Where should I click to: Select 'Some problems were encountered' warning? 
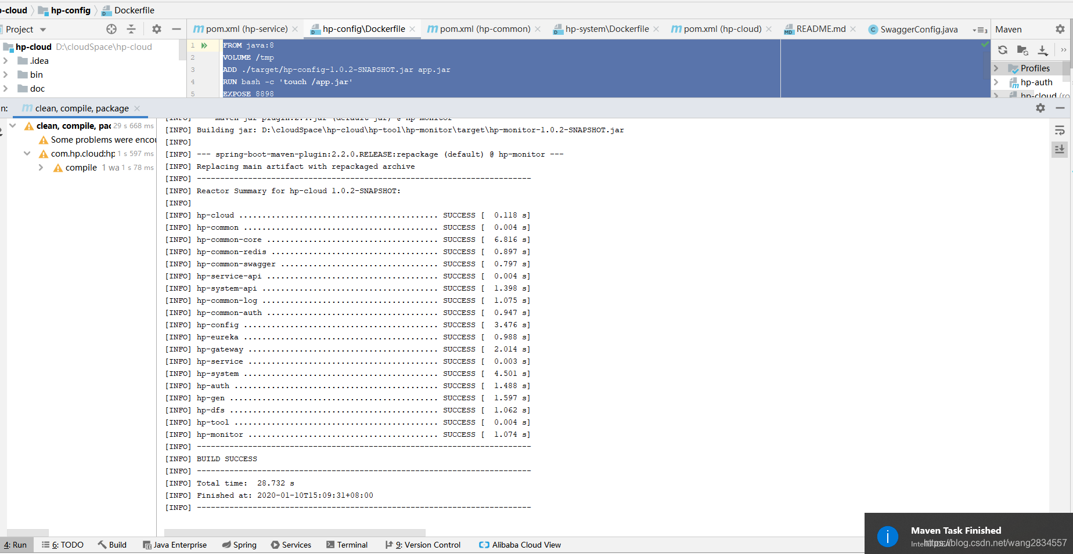[98, 140]
